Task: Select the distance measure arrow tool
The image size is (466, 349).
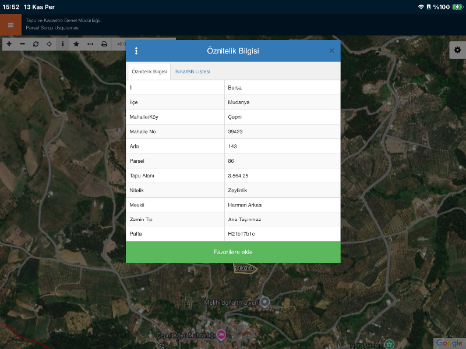Action: [90, 44]
